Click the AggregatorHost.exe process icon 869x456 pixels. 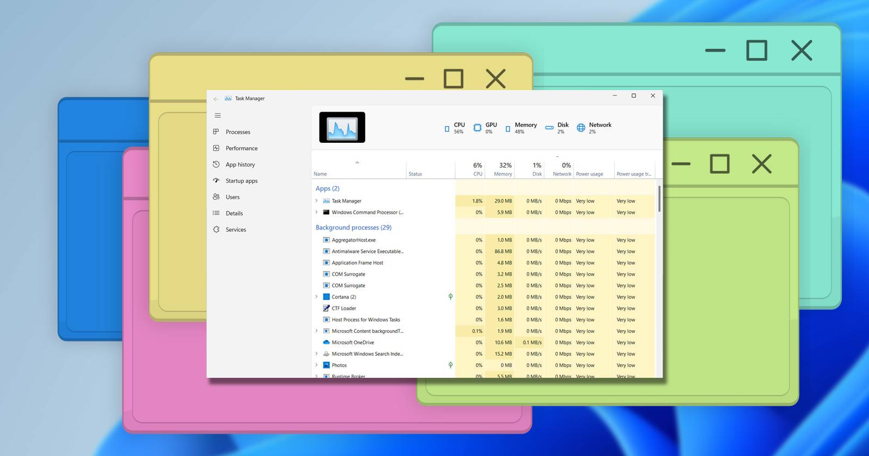click(326, 240)
